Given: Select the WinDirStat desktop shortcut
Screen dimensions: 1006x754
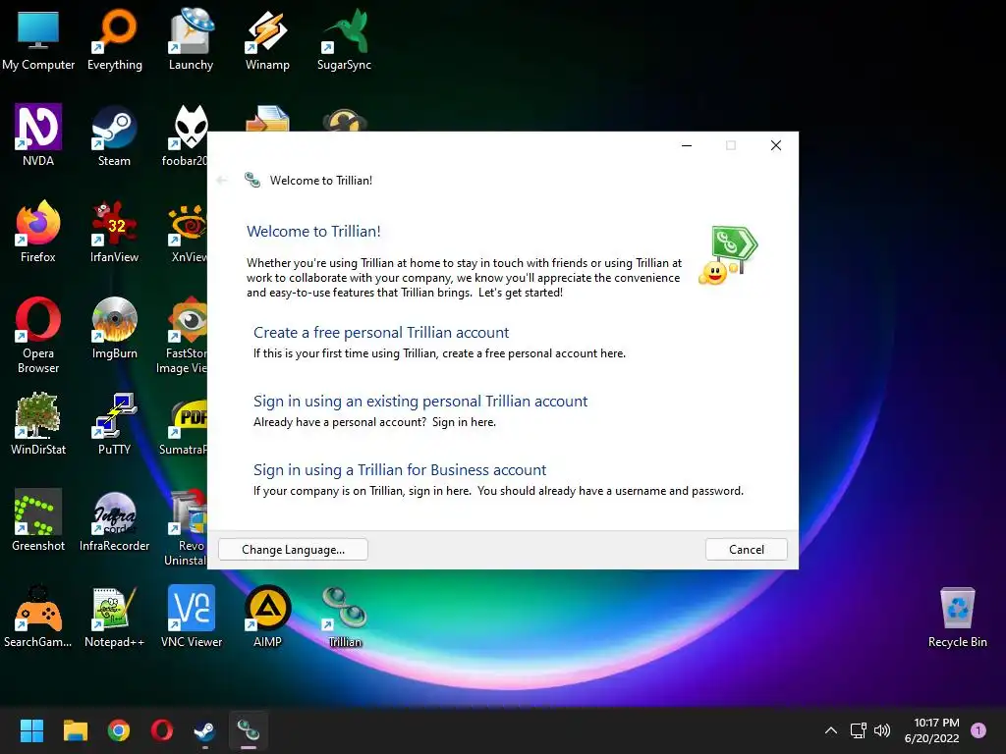Looking at the screenshot, I should 38,424.
